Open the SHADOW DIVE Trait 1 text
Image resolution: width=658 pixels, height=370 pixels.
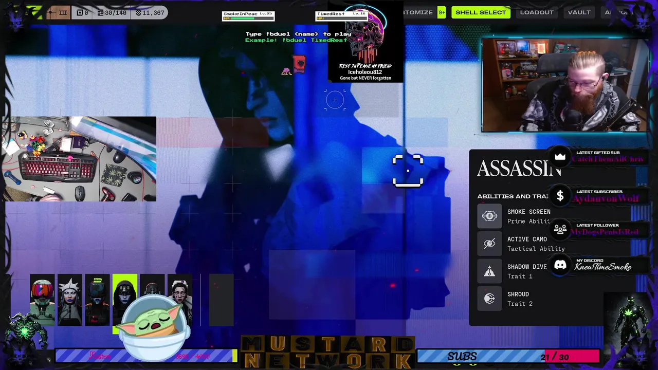[527, 271]
